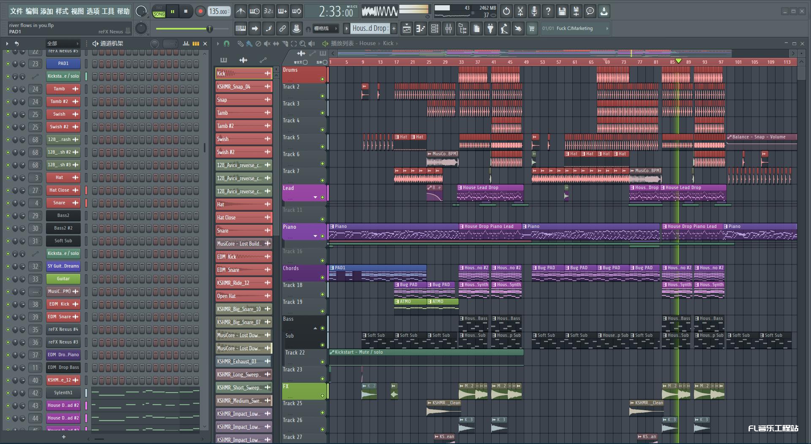Open the channel rack view icon
The height and width of the screenshot is (444, 811).
(x=434, y=29)
